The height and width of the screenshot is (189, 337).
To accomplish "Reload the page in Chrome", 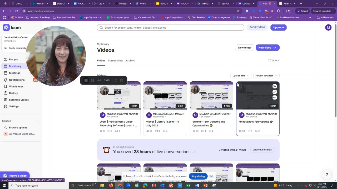I will pyautogui.click(x=16, y=11).
